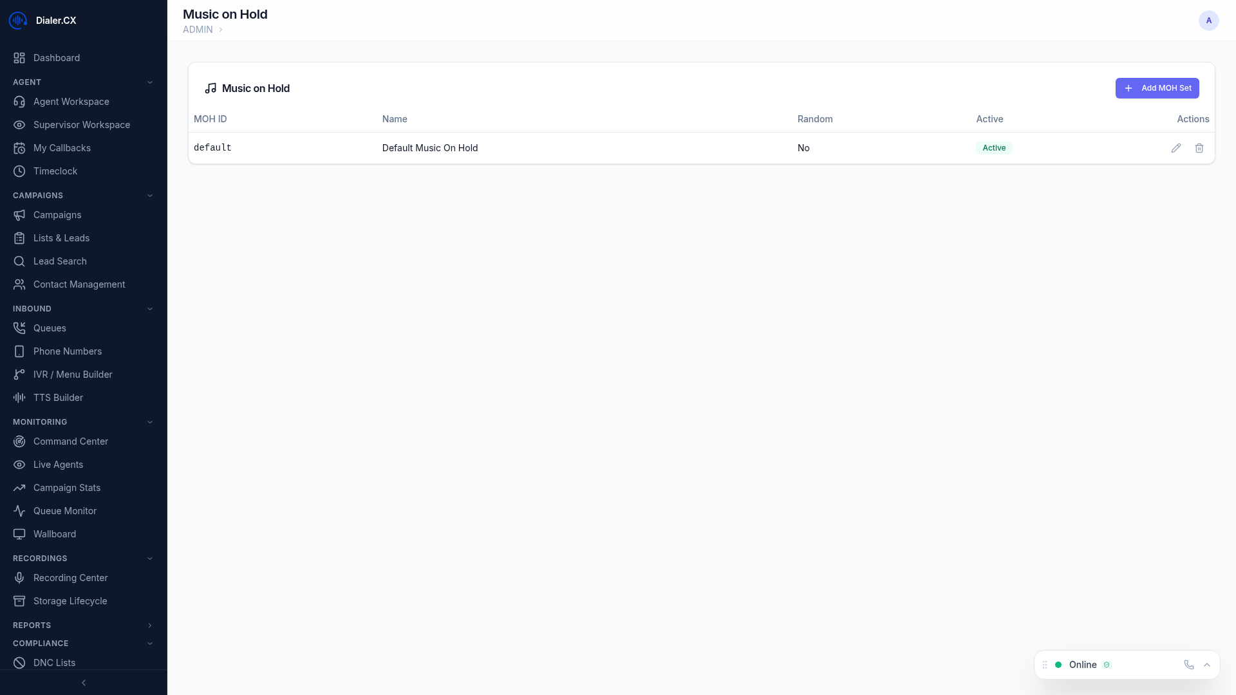
Task: Collapse the AGENT section in the sidebar
Action: click(x=150, y=82)
